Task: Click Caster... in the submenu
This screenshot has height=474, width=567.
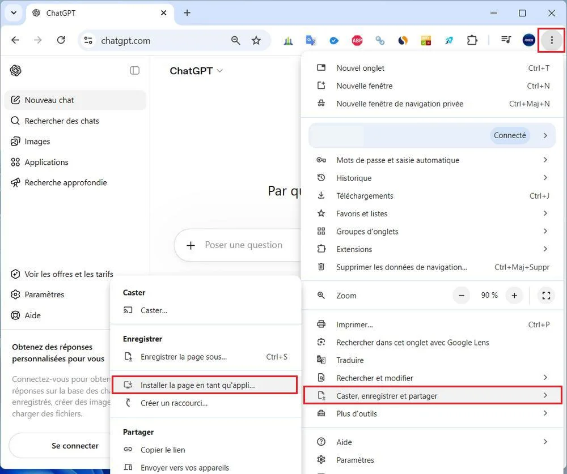Action: 205,310
